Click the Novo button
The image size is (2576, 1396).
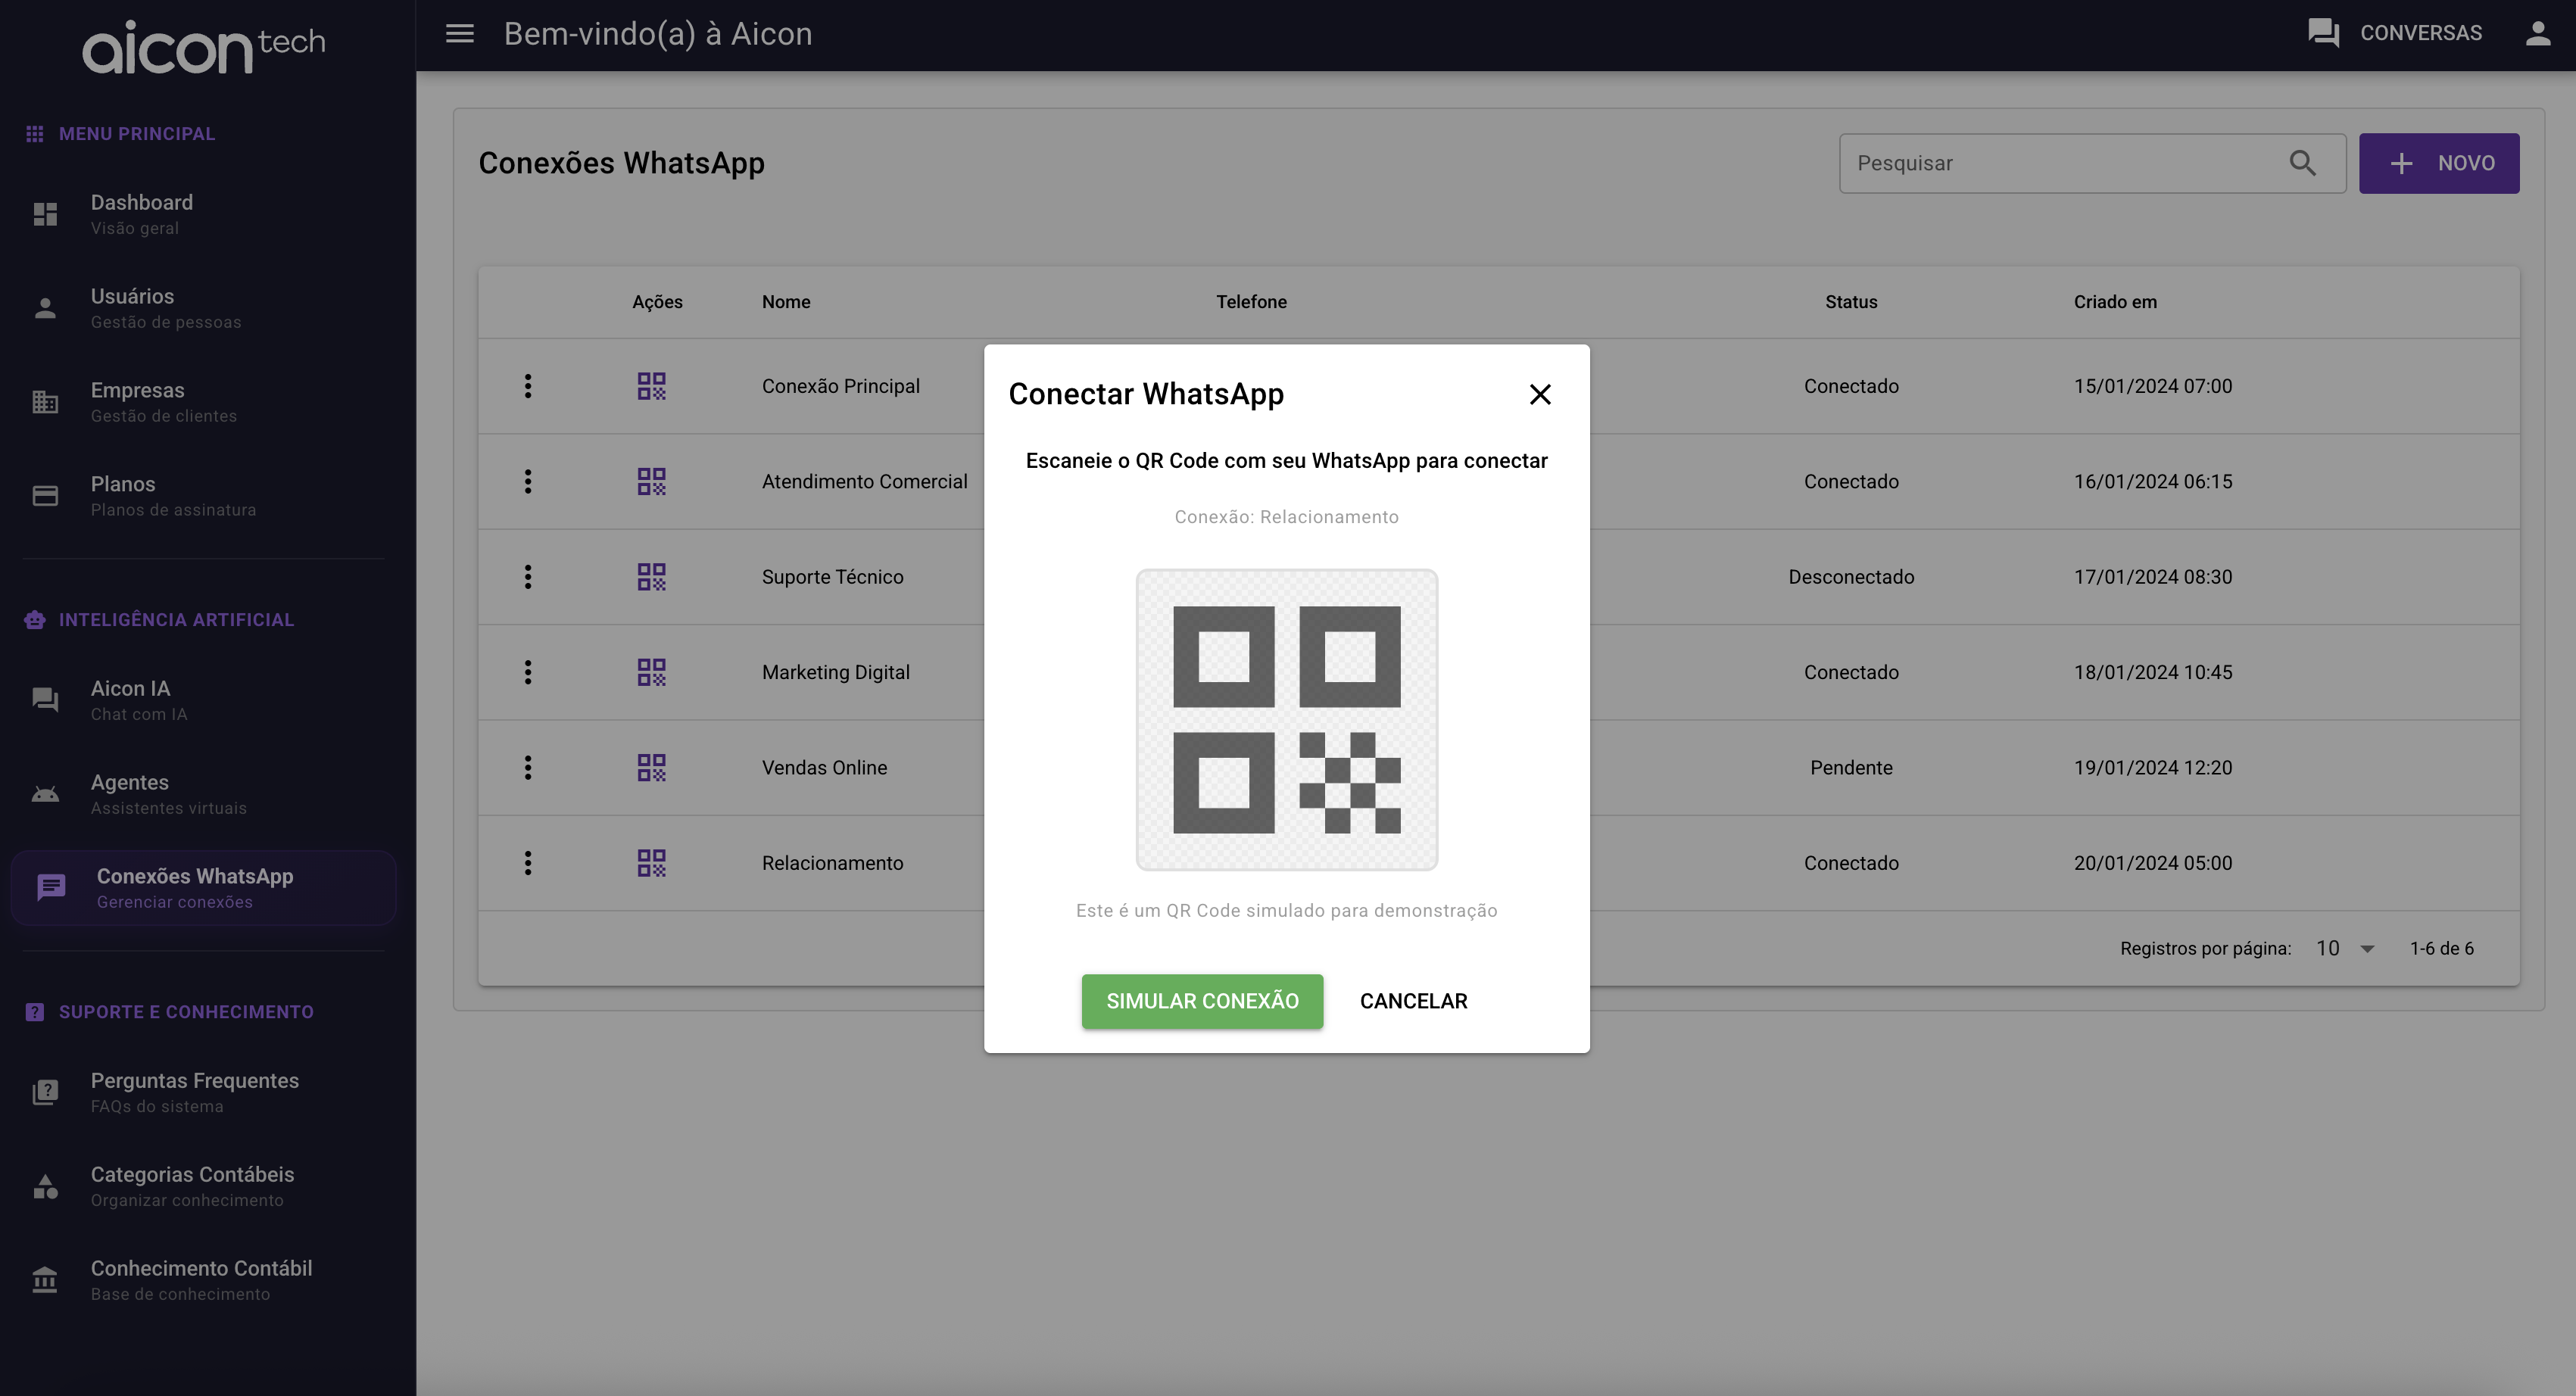click(2438, 163)
